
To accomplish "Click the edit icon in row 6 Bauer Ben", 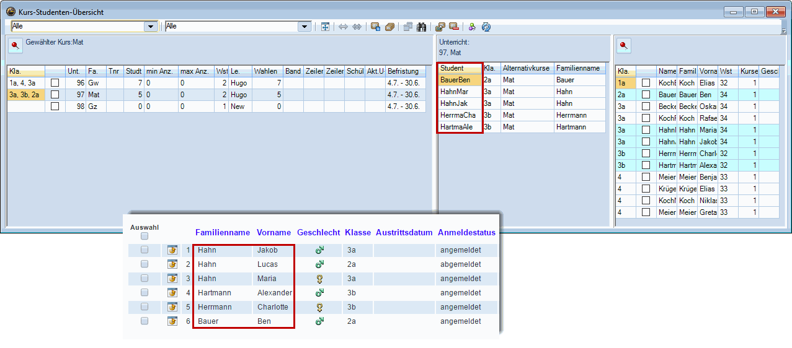I will coord(172,321).
